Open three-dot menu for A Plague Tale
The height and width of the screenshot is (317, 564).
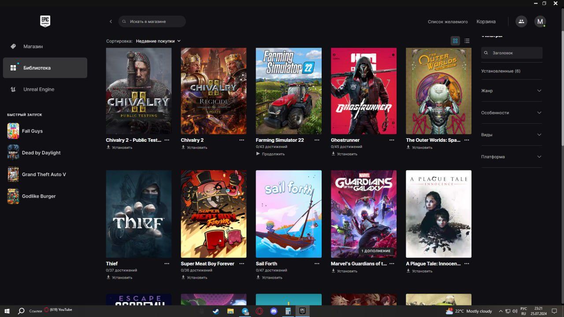coord(467,264)
